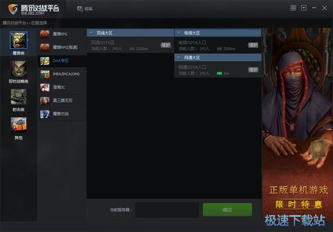The width and height of the screenshot is (333, 232).
Task: Click the 魔兽RPG game icon
Action: (x=45, y=34)
